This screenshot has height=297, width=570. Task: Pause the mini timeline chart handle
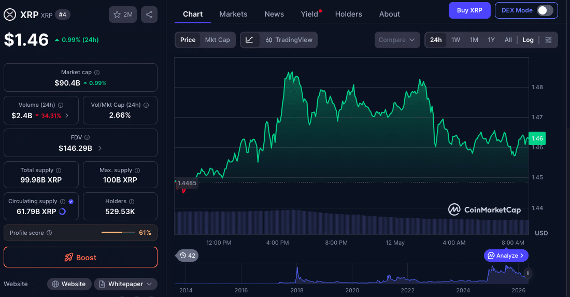[528, 273]
